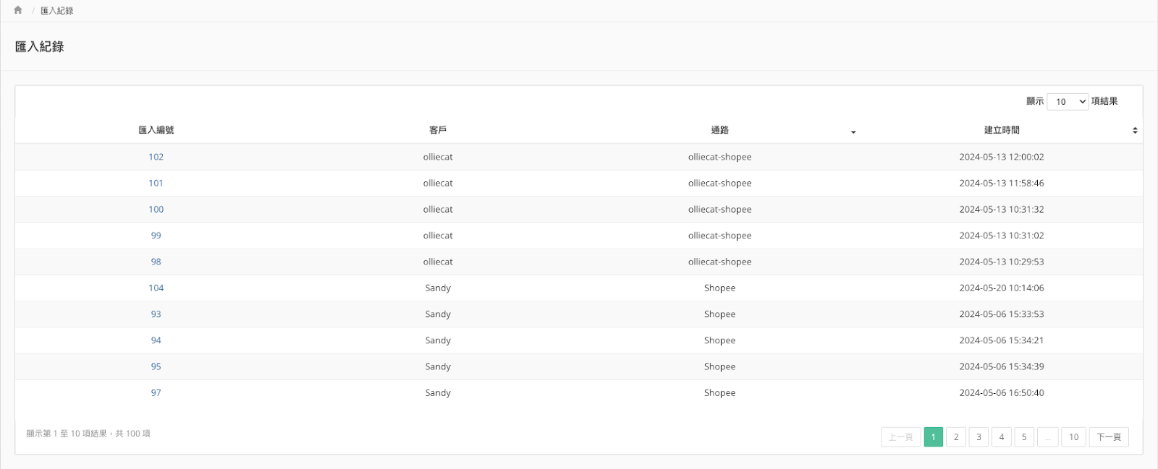This screenshot has height=469, width=1158.
Task: Click olliecat-shopee channel in row 101
Action: click(719, 183)
